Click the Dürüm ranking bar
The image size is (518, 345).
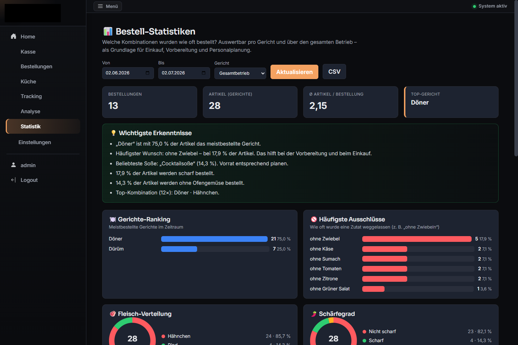click(179, 249)
